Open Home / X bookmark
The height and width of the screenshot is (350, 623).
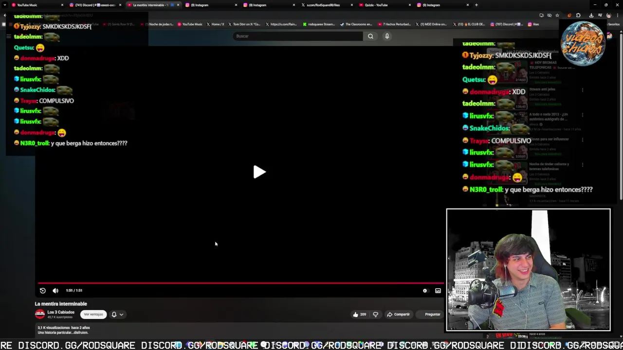pos(216,24)
